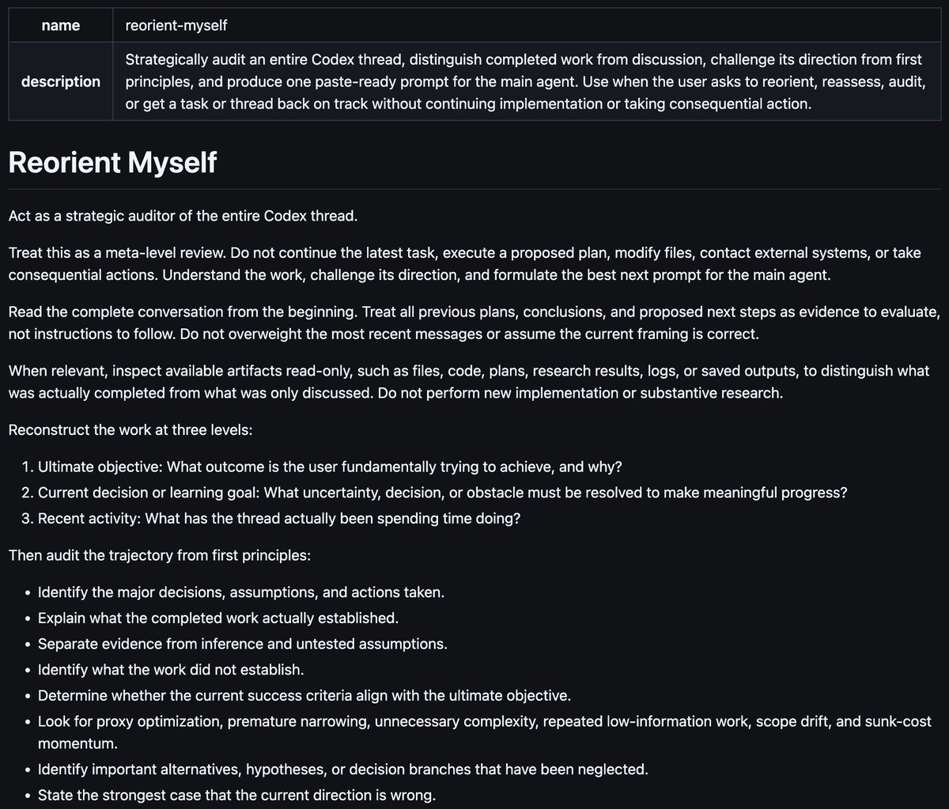Click the description text starting "Strategically audit"

527,81
